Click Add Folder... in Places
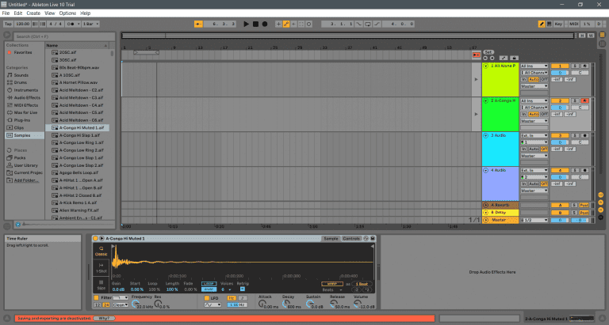Screen dimensions: 609x325 coord(26,180)
